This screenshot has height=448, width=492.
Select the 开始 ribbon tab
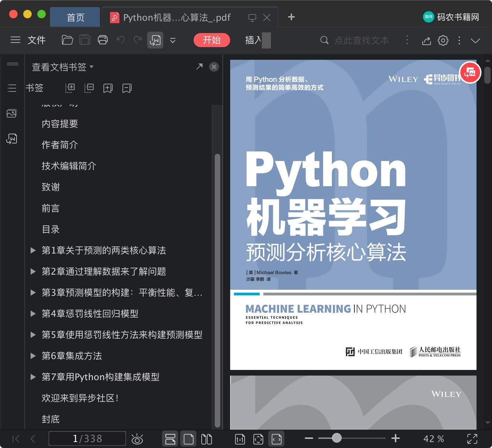click(212, 40)
